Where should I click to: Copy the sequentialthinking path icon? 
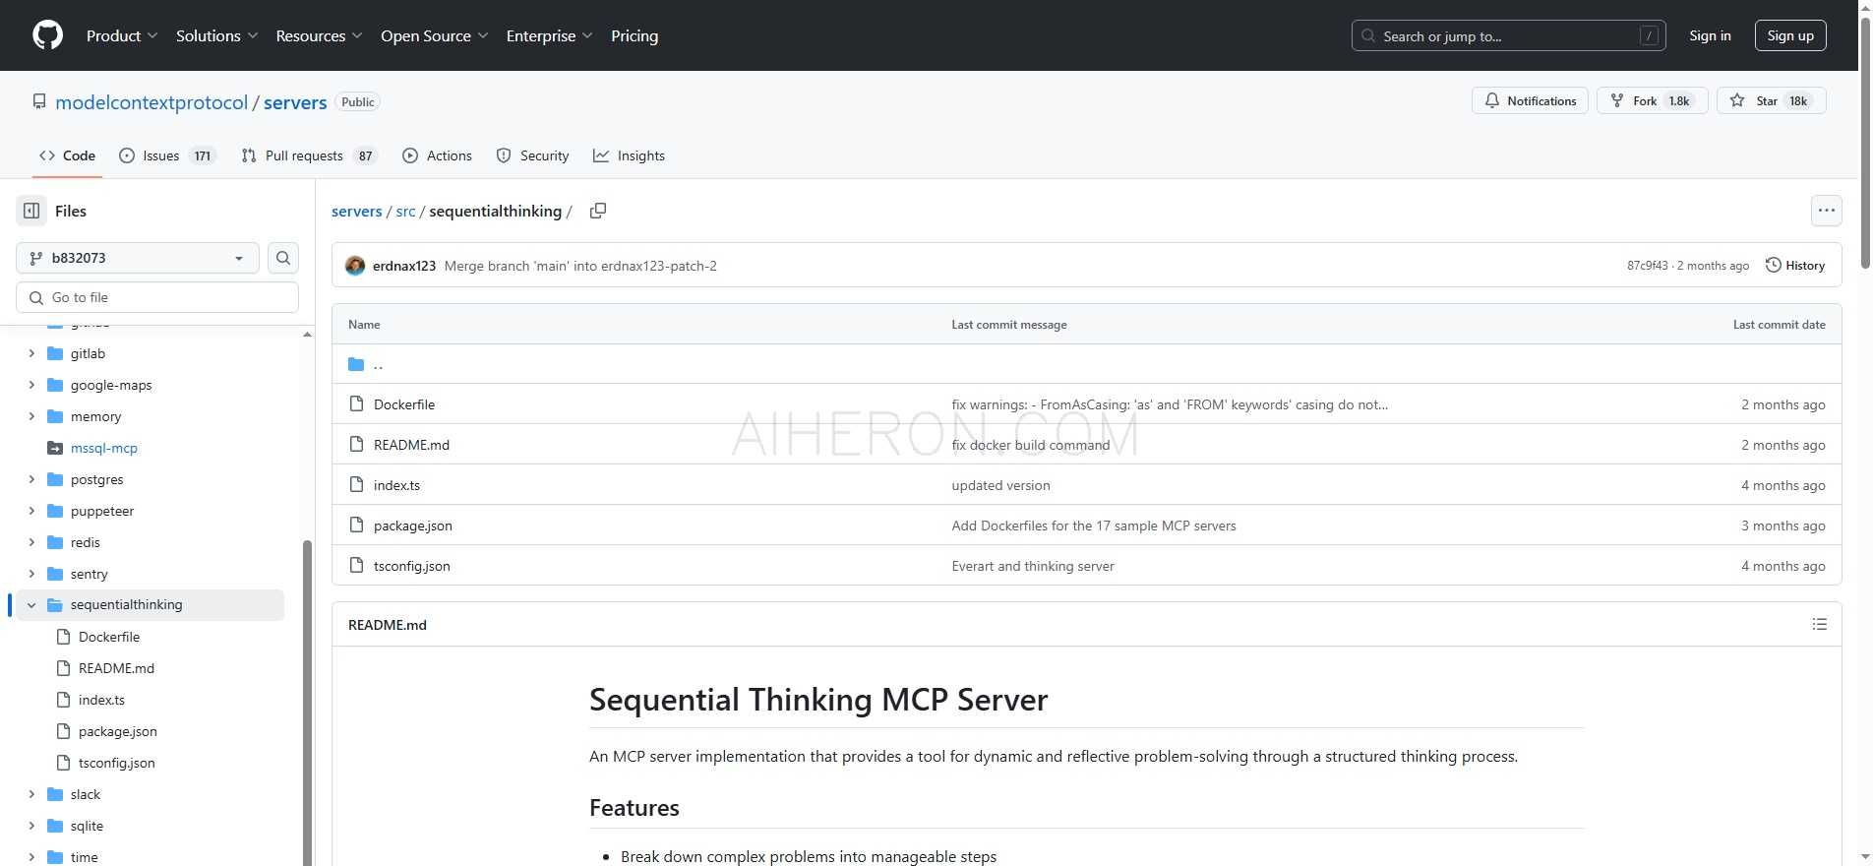point(597,211)
